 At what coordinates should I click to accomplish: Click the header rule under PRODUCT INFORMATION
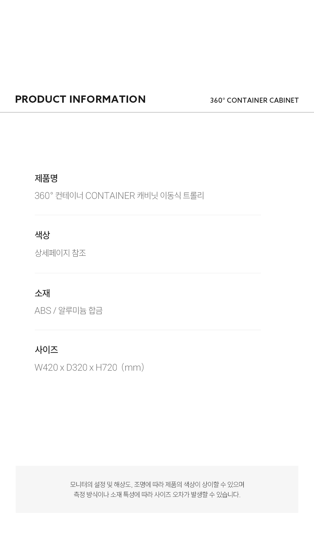pyautogui.click(x=157, y=112)
